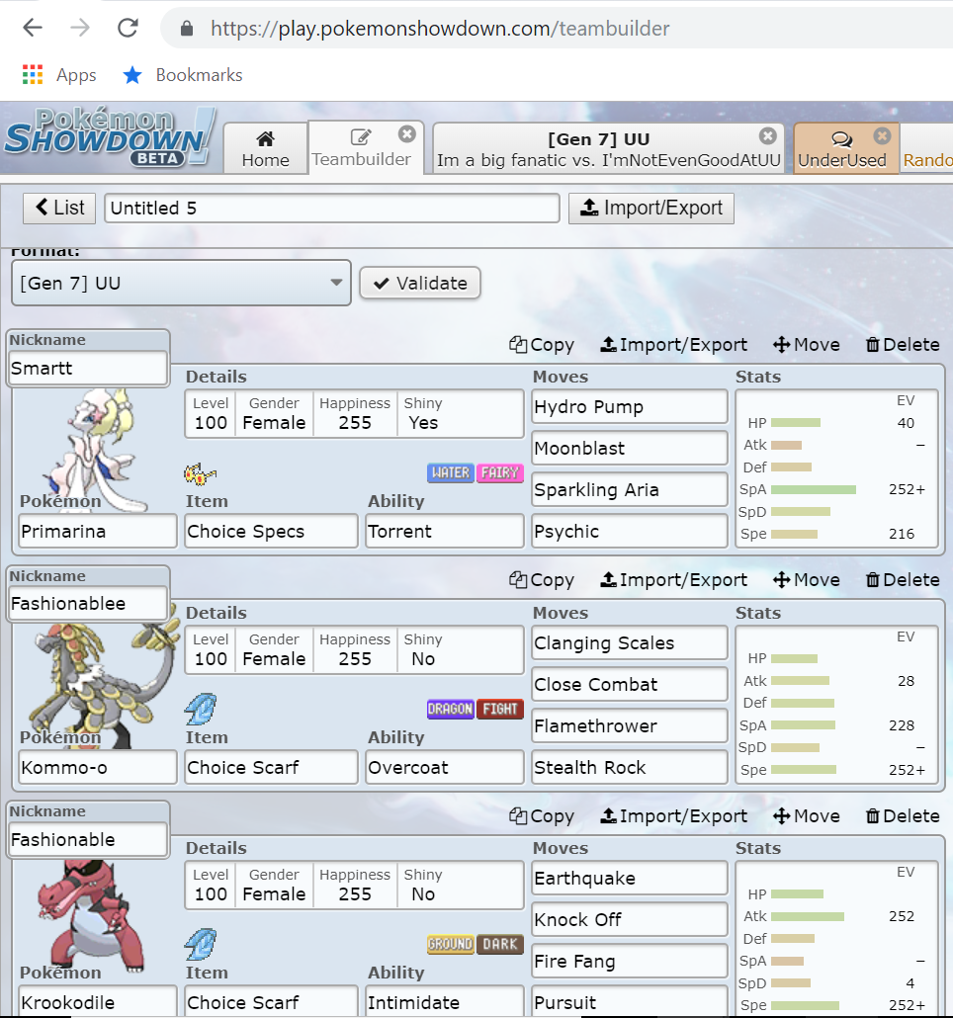Click Primarina's WATER type badge
This screenshot has height=1018, width=953.
[x=451, y=472]
